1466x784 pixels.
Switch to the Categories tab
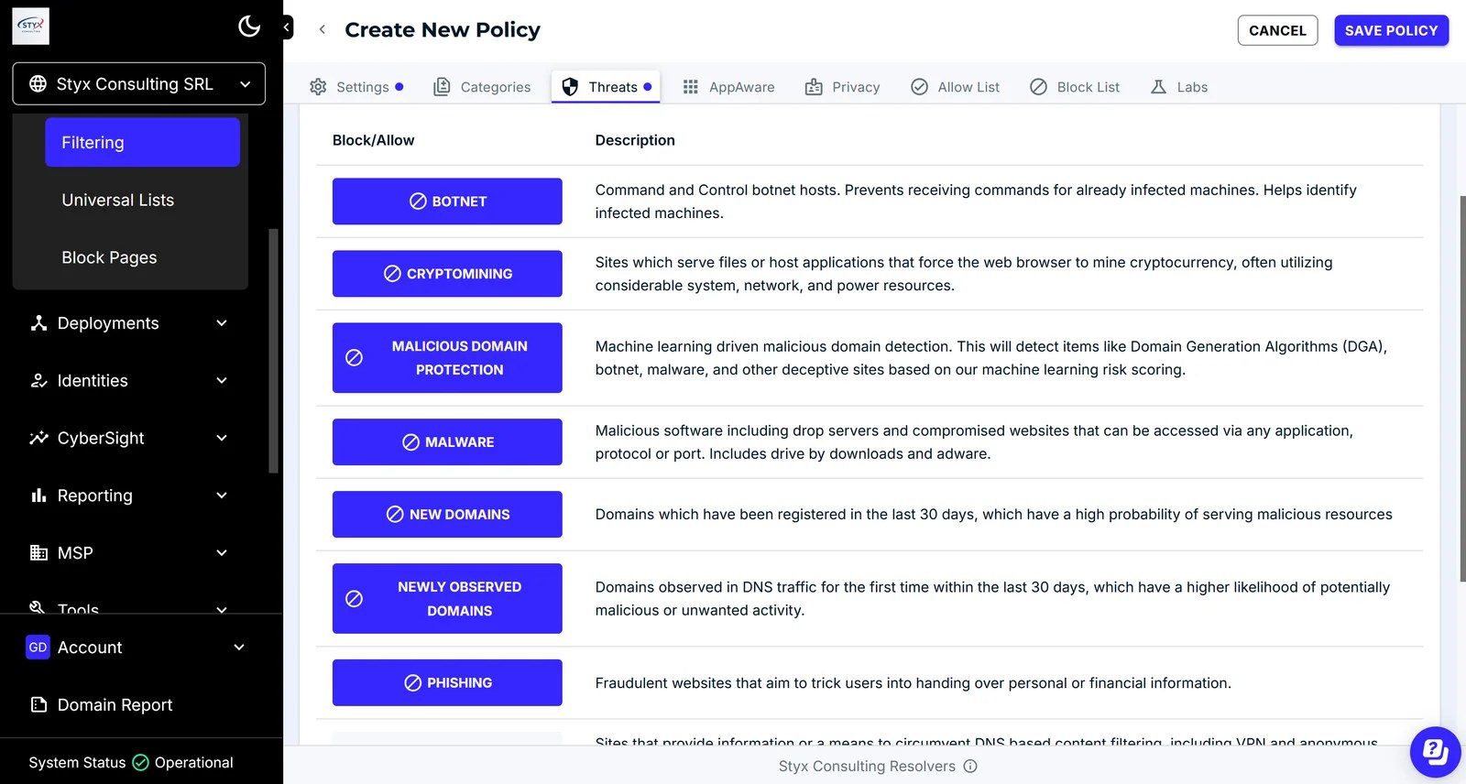click(482, 87)
